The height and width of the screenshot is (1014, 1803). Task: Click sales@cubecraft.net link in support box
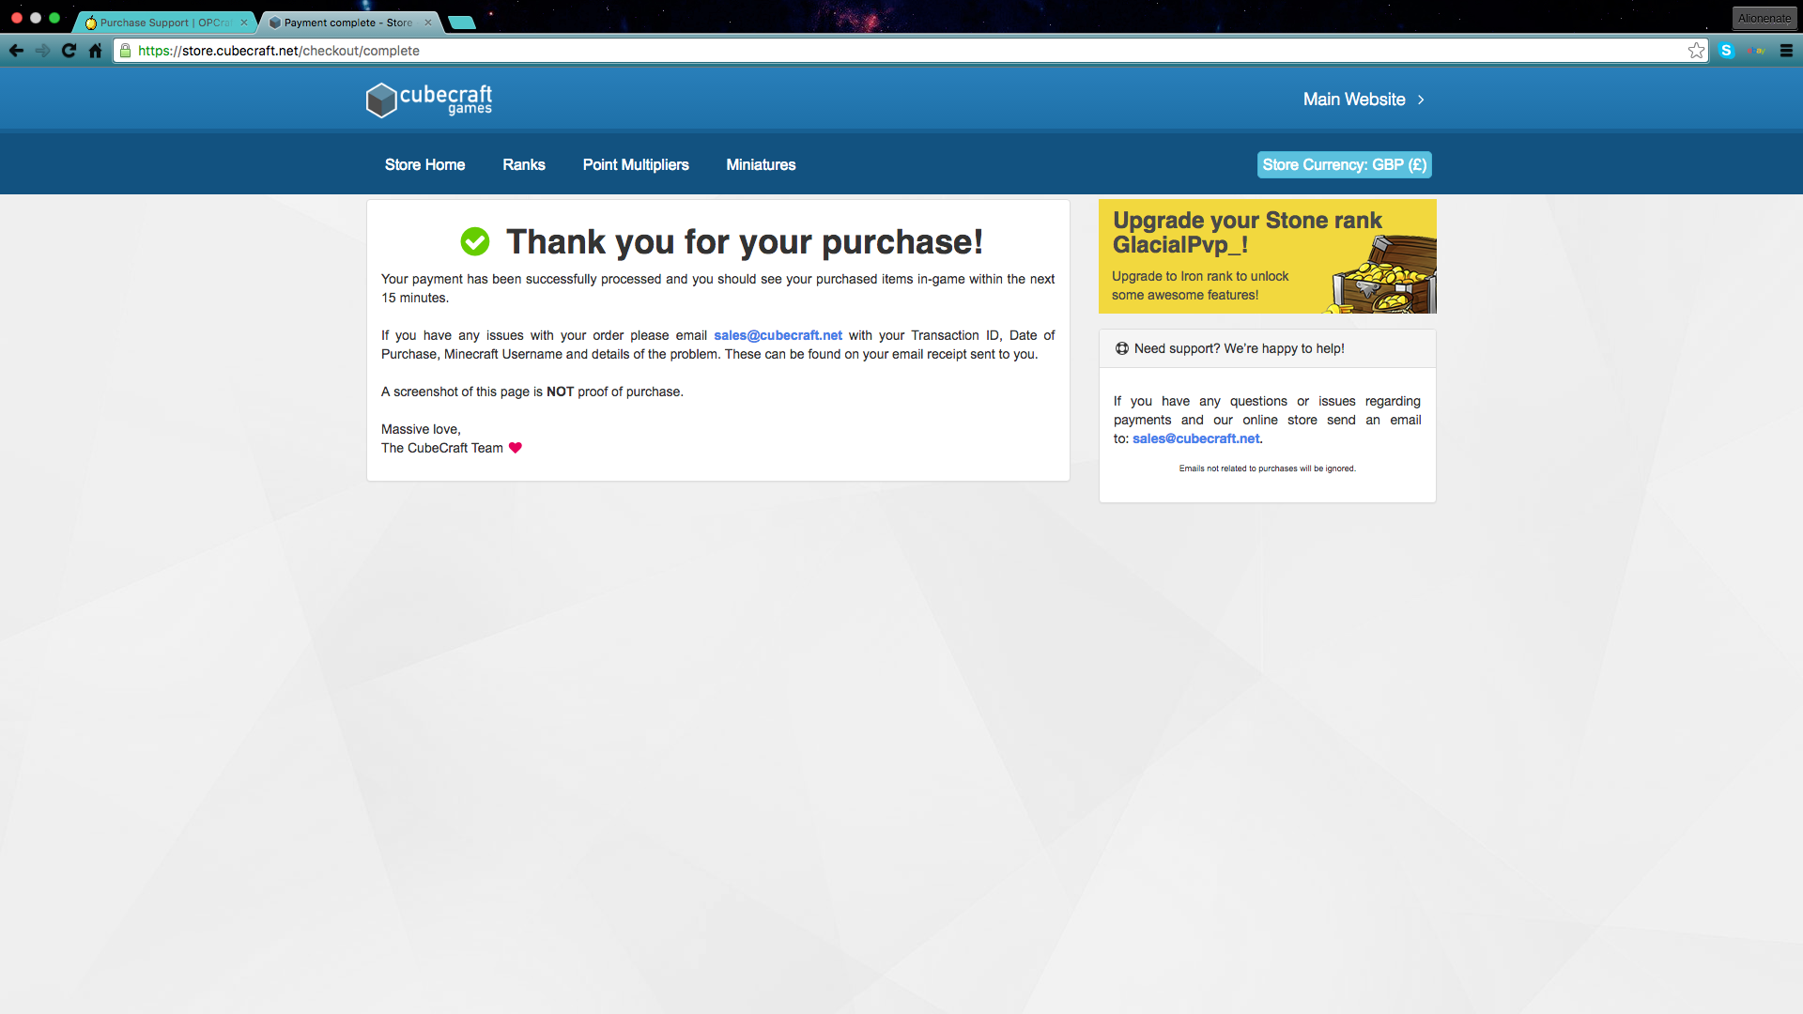(x=1195, y=438)
